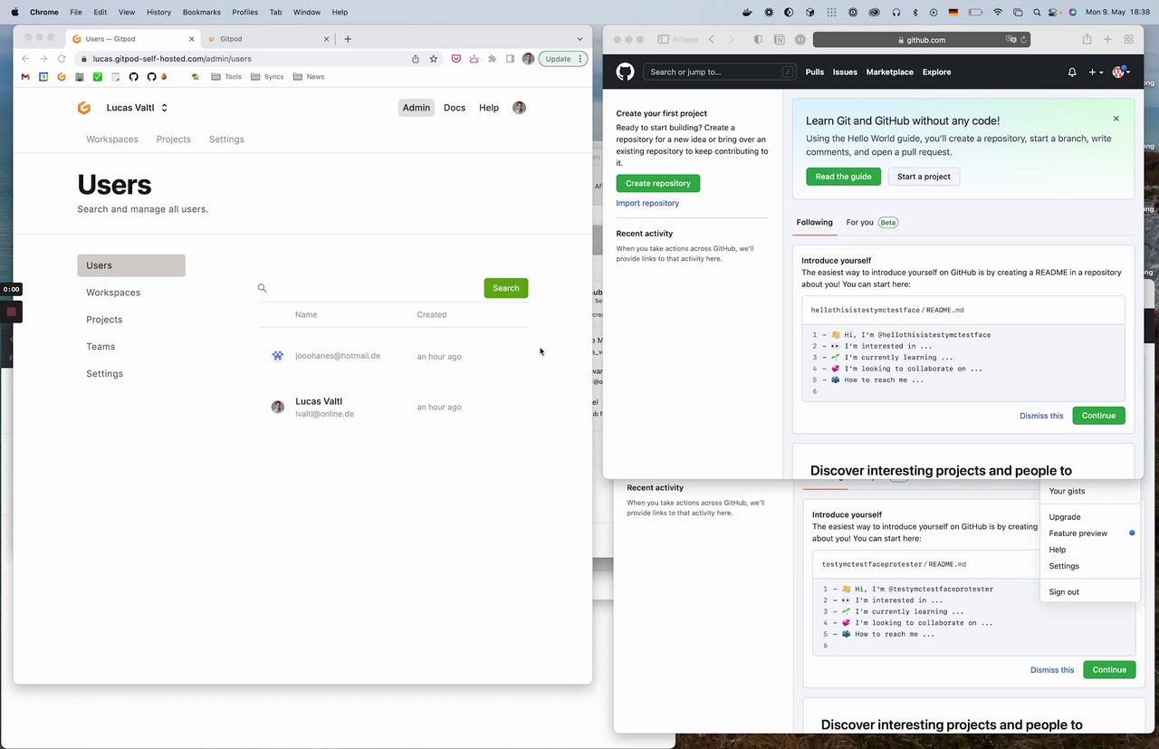The image size is (1159, 749).
Task: Open the Gitpod Workspaces top tab
Action: [x=112, y=139]
